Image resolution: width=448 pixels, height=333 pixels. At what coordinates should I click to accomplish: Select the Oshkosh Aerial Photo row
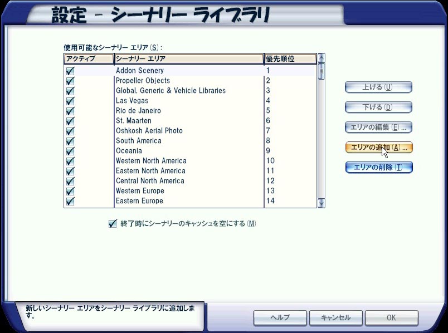pos(190,130)
